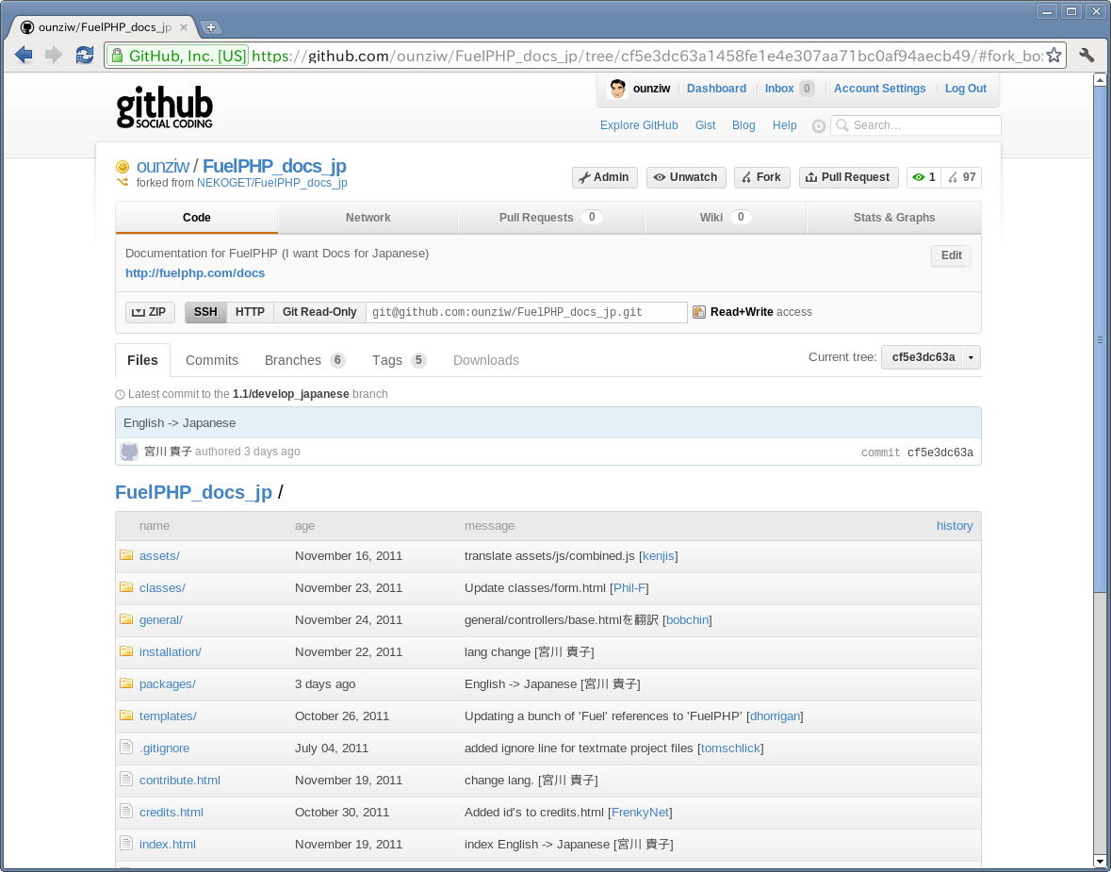Click the scrollbar down arrow

click(1100, 862)
